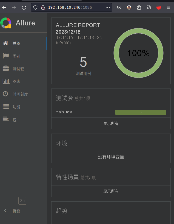
Task: Open the 特性场景 widget heading link
Action: tap(67, 177)
